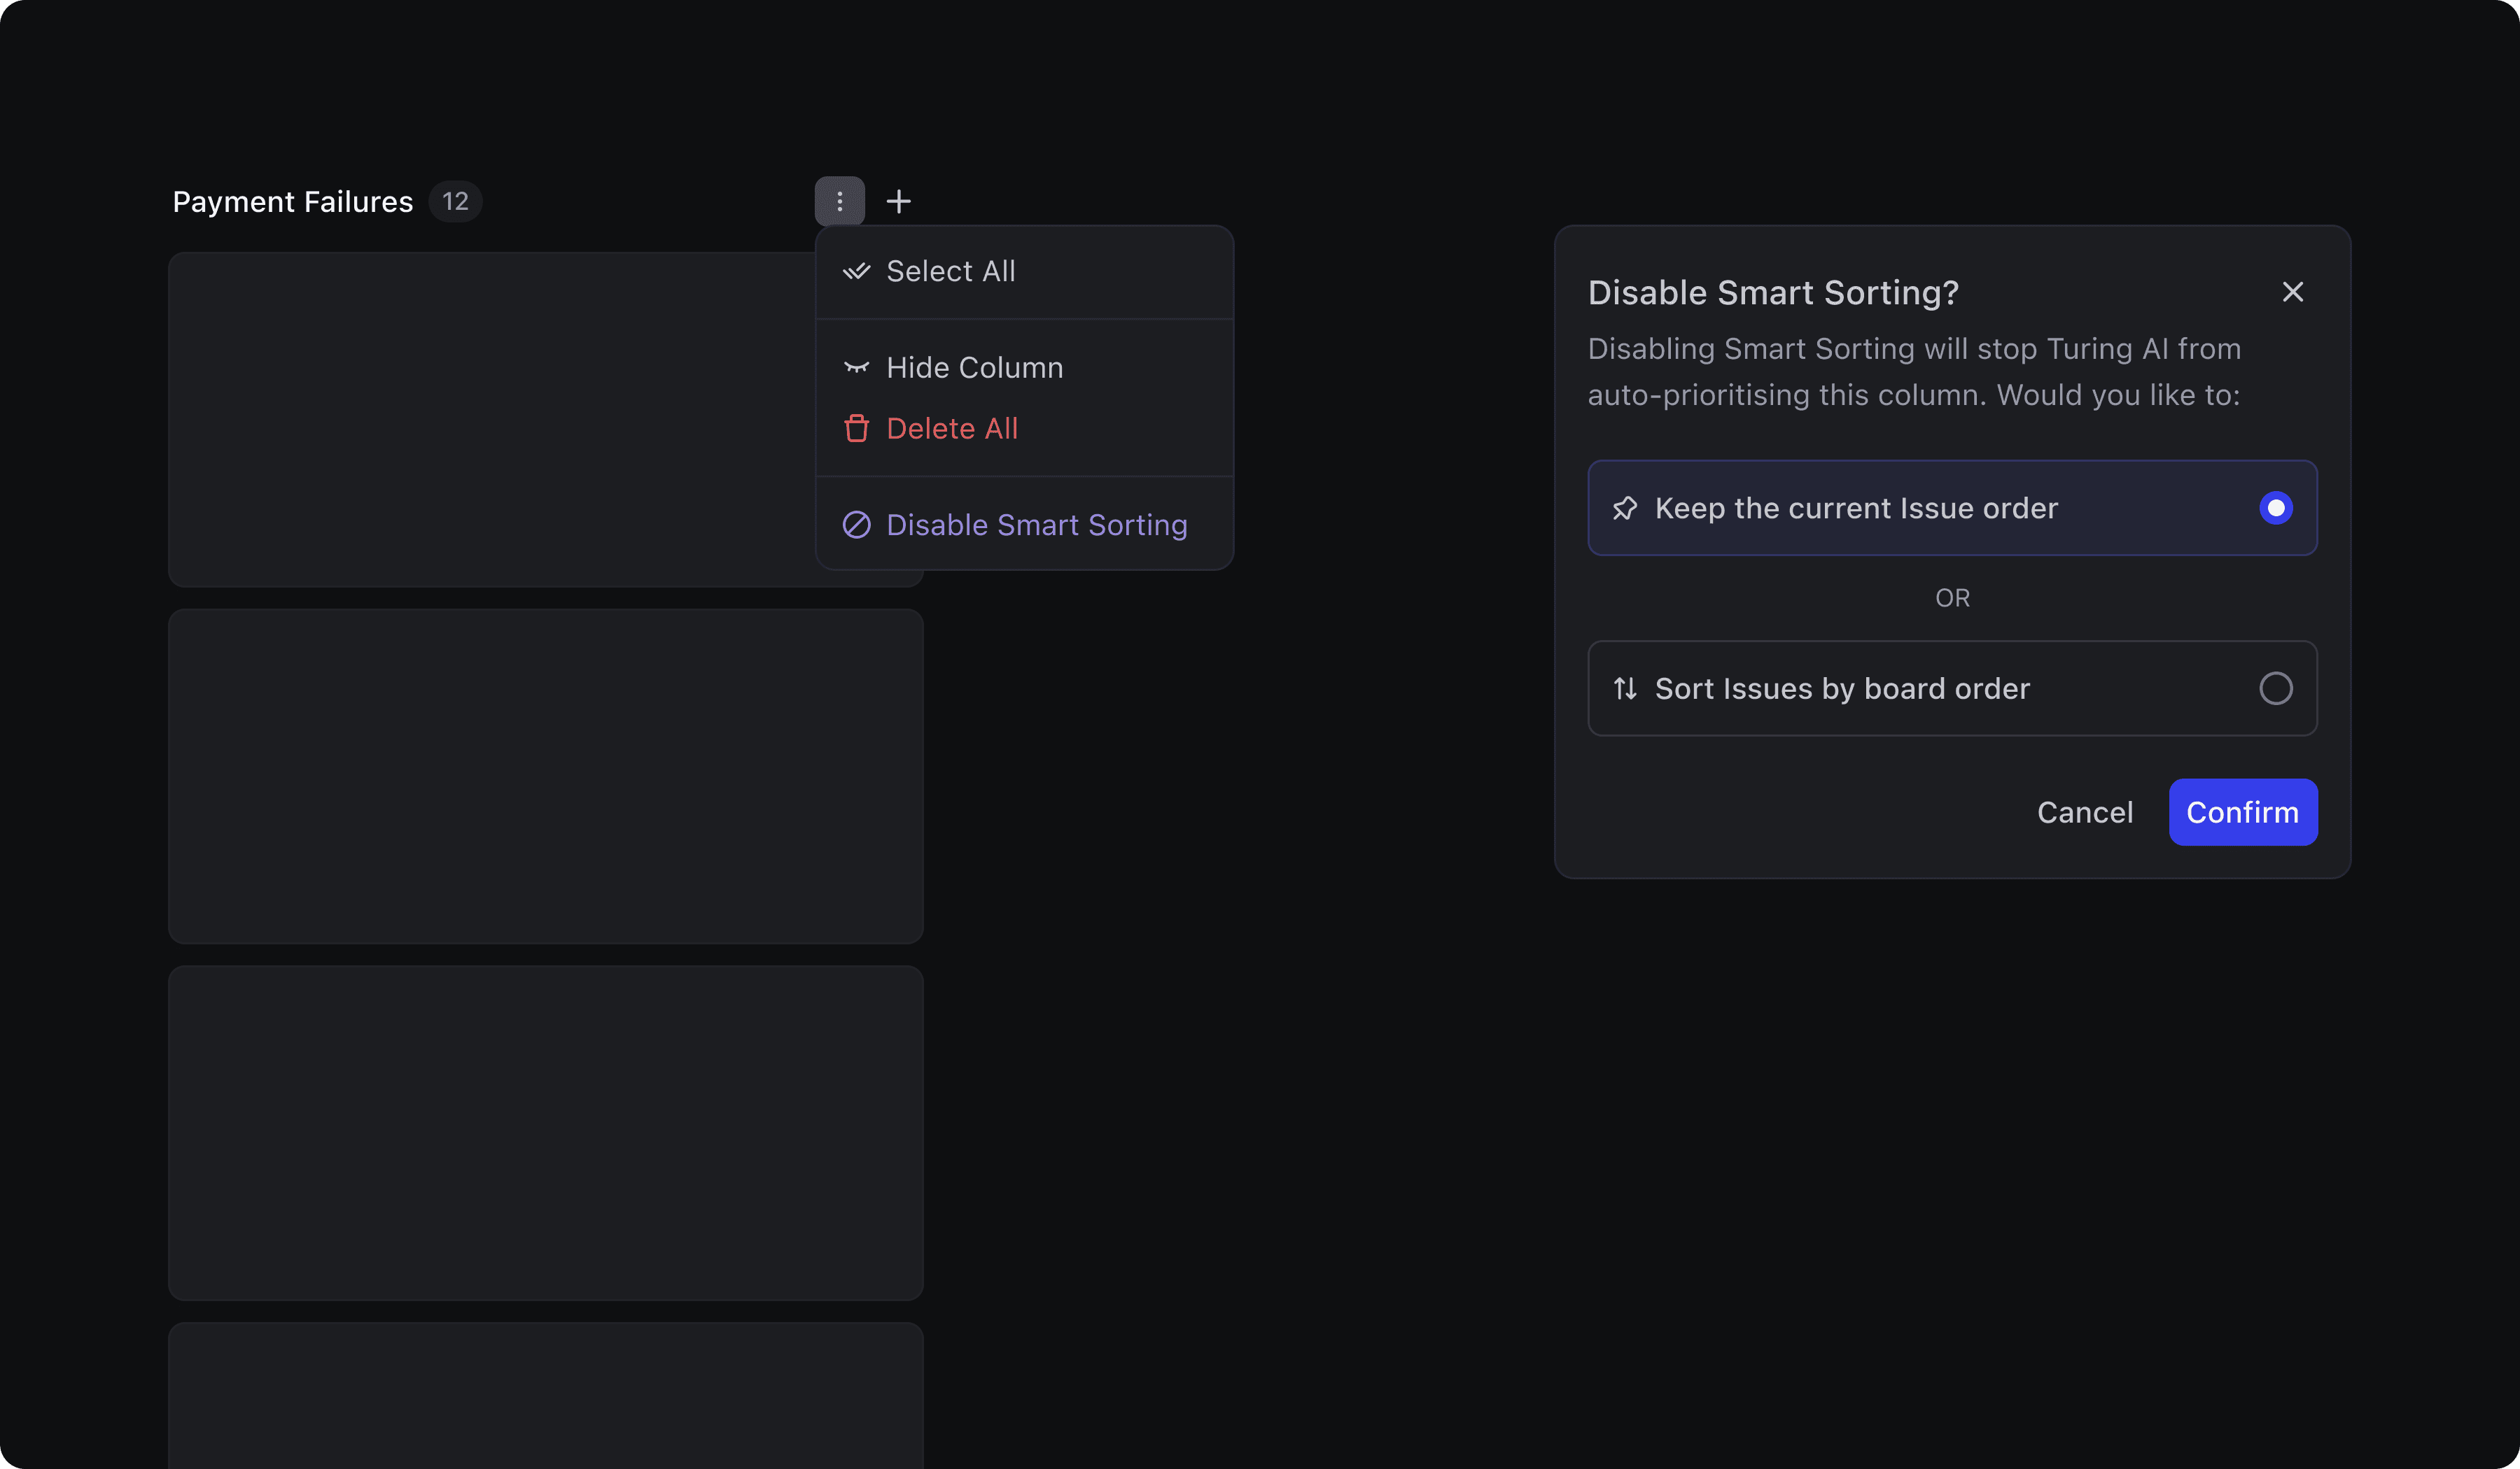Click the red trash icon
Viewport: 2520px width, 1469px height.
[x=856, y=429]
